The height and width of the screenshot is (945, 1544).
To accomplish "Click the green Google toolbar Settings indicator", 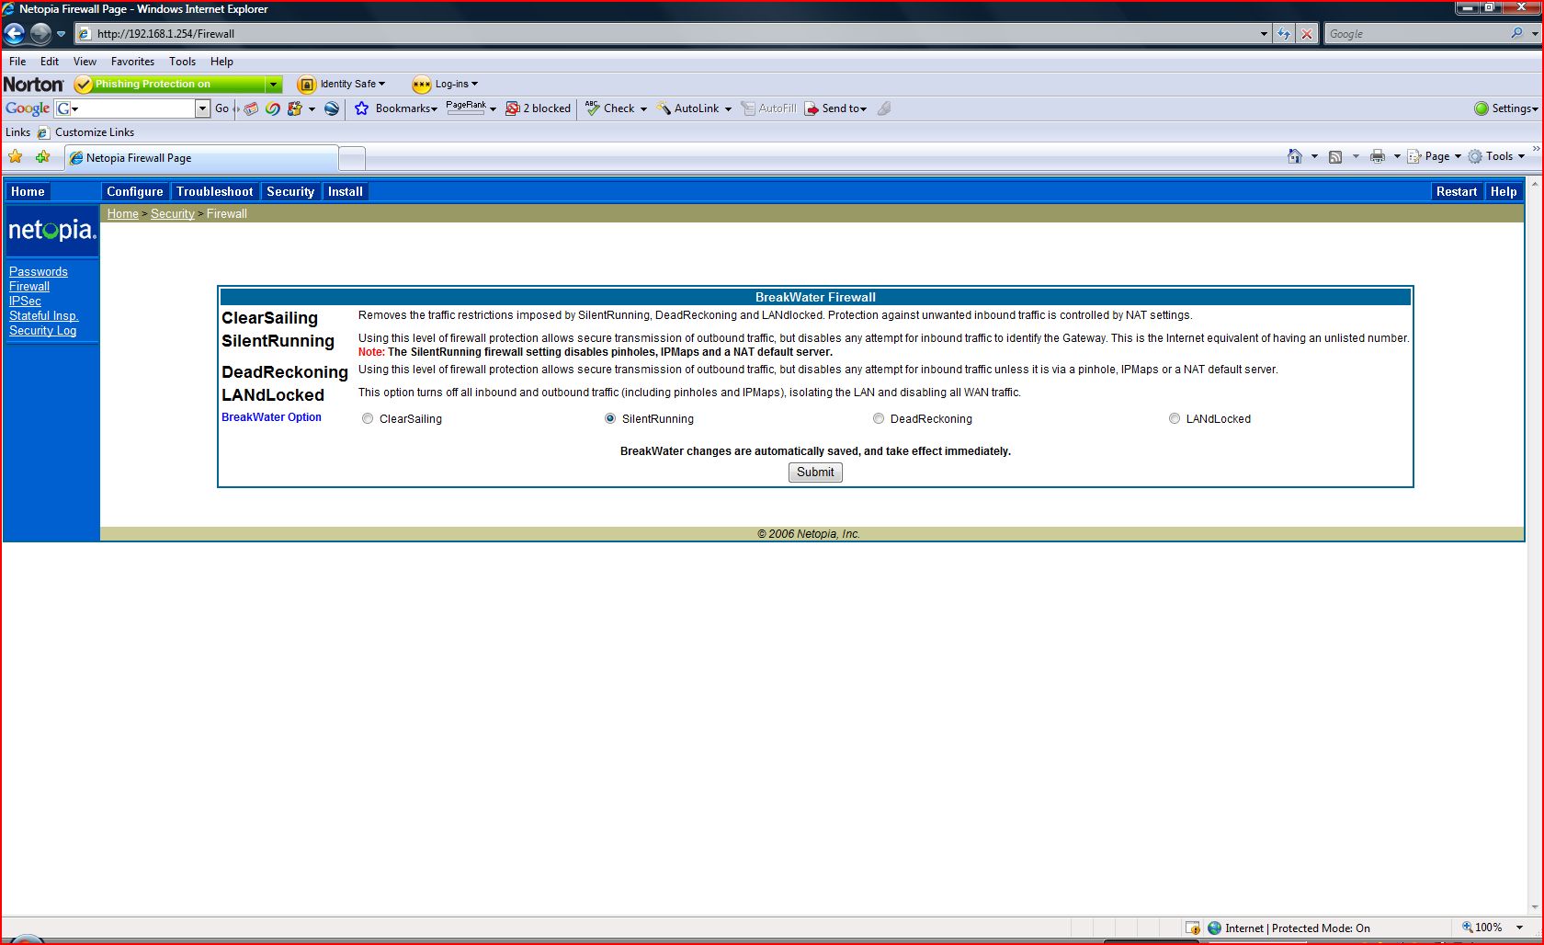I will pyautogui.click(x=1482, y=108).
